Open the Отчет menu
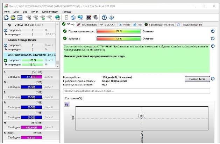The width and height of the screenshot is (220, 144). (x=34, y=12)
